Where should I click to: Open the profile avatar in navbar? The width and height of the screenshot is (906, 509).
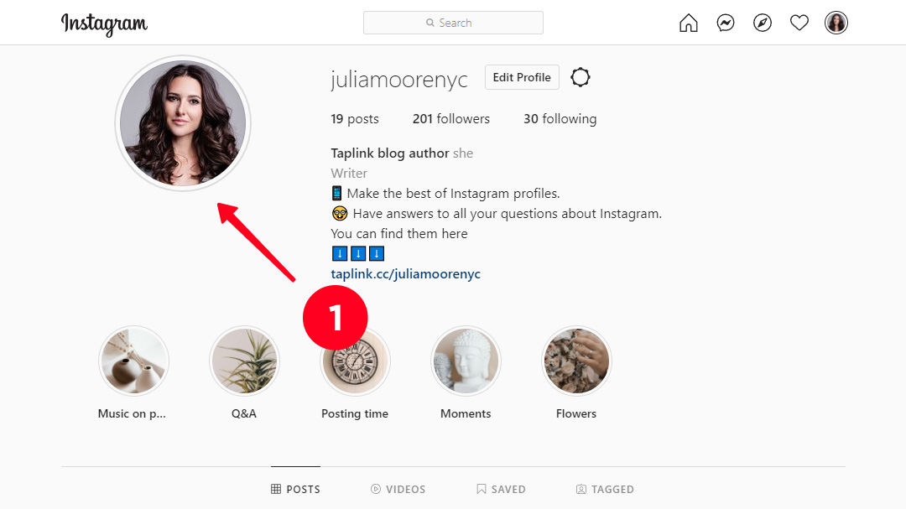[x=836, y=23]
